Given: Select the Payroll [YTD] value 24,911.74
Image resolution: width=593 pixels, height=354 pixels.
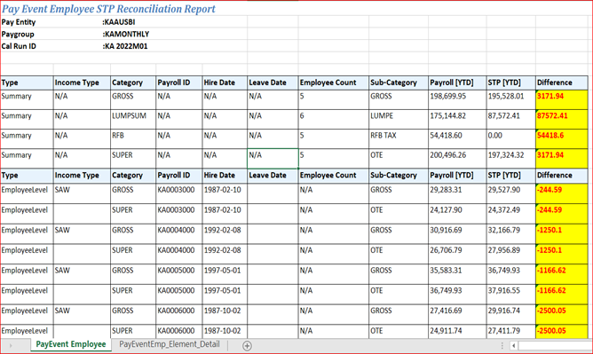Looking at the screenshot, I should point(457,332).
